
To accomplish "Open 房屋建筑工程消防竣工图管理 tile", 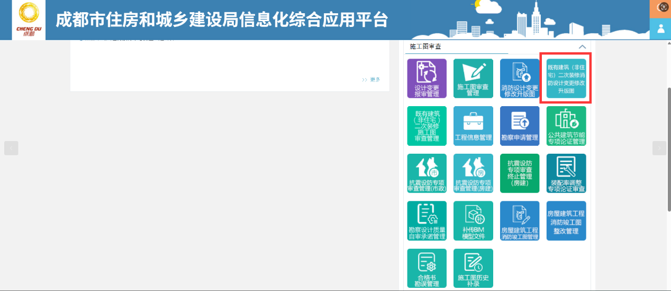I will (520, 221).
